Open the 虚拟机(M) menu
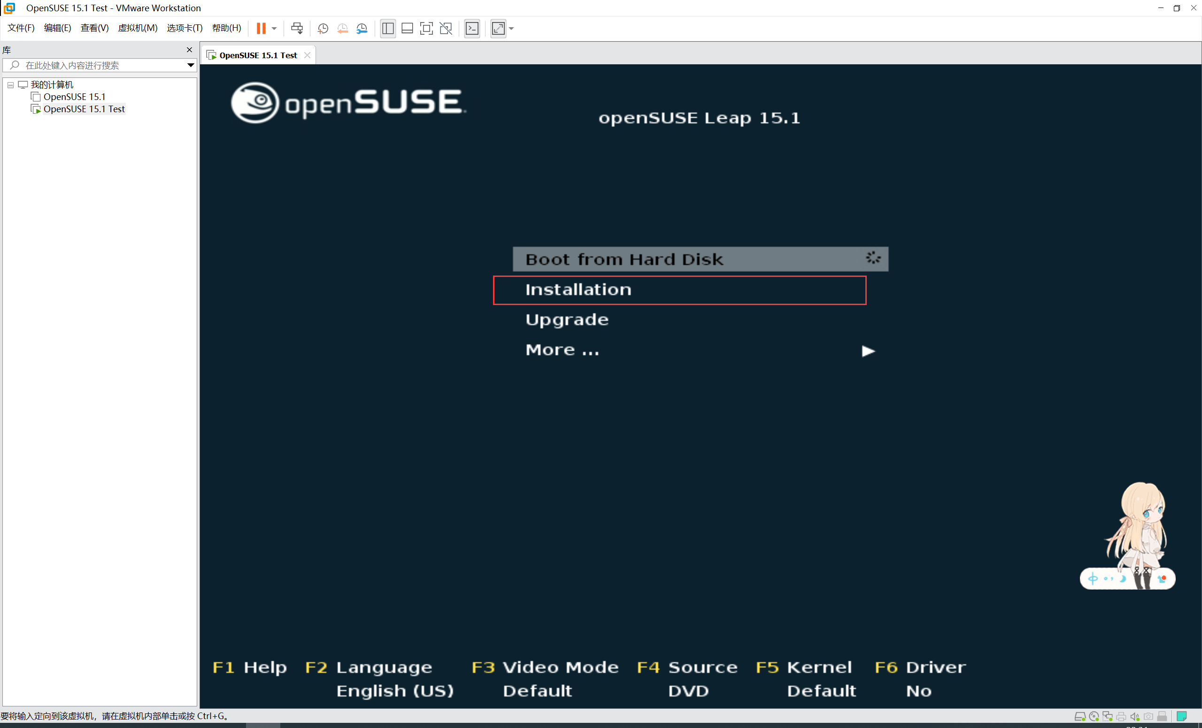Screen dimensions: 1202x728 pyautogui.click(x=138, y=28)
